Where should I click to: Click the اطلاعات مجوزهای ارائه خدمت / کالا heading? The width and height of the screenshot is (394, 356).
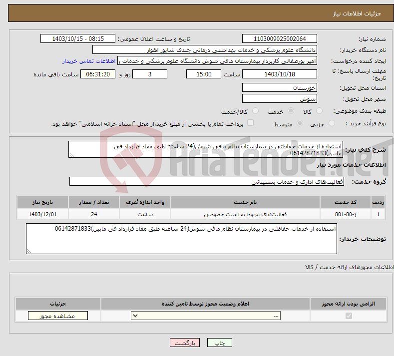(349, 267)
